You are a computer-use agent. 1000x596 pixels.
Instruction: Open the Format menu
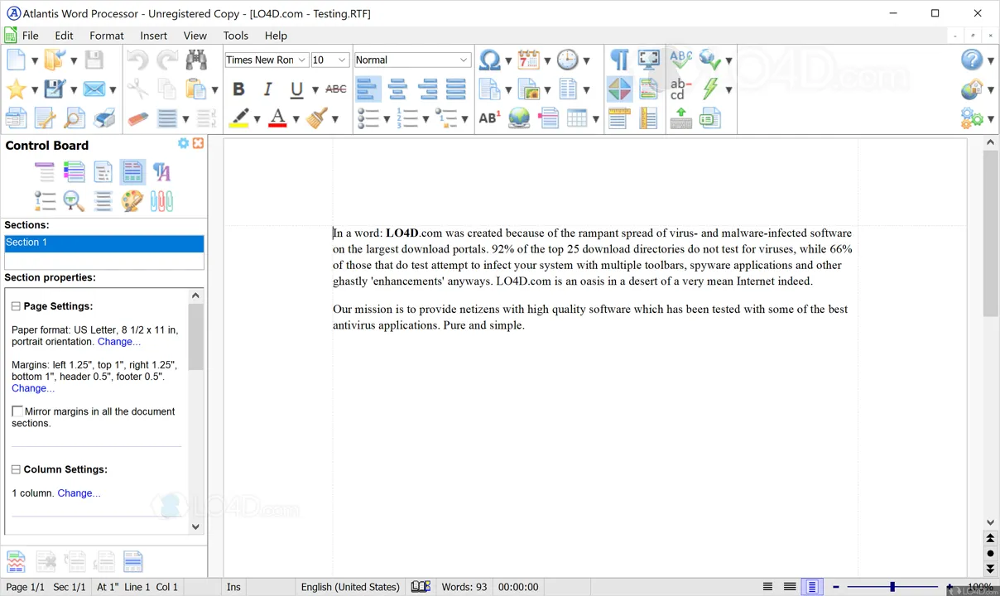(x=107, y=36)
